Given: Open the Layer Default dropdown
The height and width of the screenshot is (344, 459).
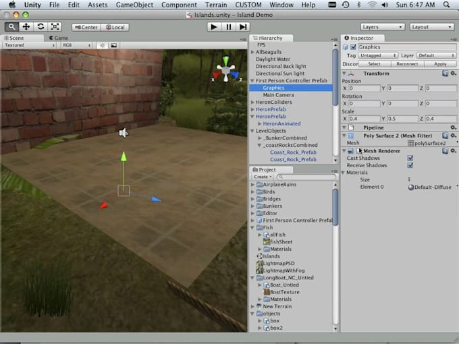Looking at the screenshot, I should [437, 55].
